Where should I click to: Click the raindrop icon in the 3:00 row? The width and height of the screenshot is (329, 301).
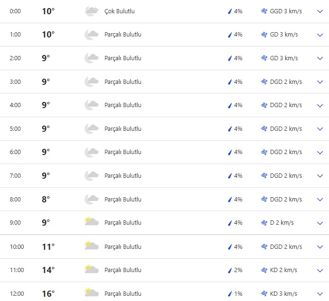coord(230,82)
